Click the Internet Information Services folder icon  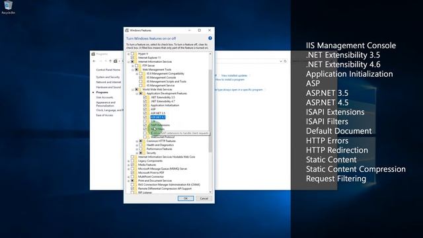(x=135, y=61)
